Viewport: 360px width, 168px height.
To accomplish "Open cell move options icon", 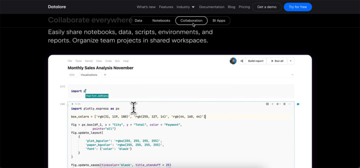I will (278, 104).
